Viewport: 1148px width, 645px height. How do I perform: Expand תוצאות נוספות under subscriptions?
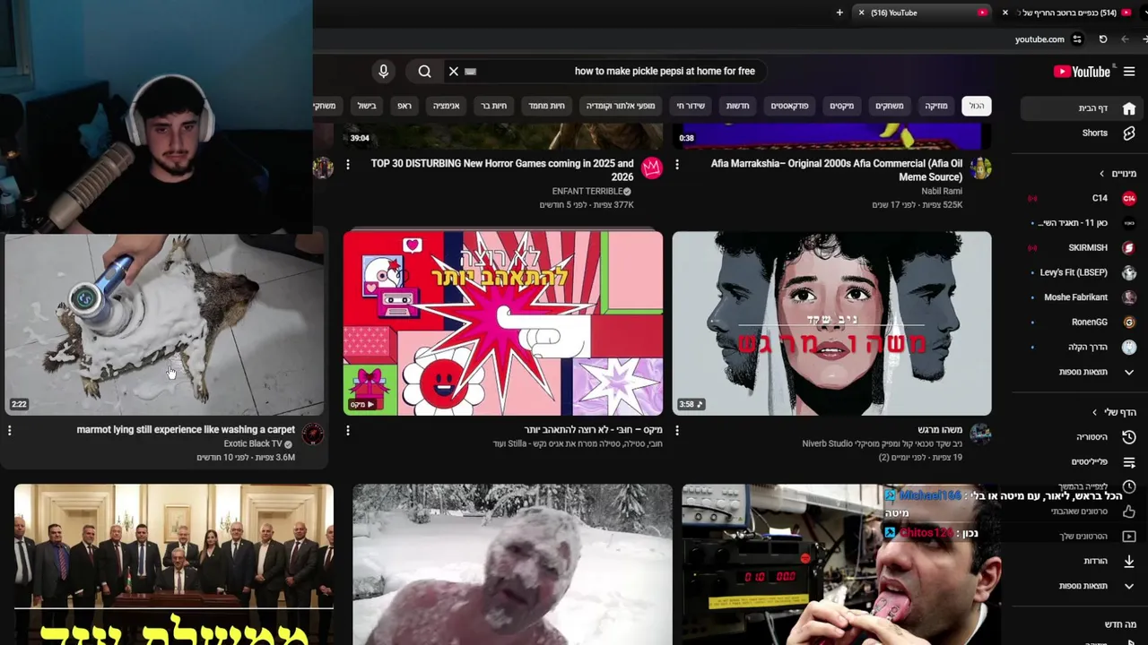click(x=1083, y=372)
